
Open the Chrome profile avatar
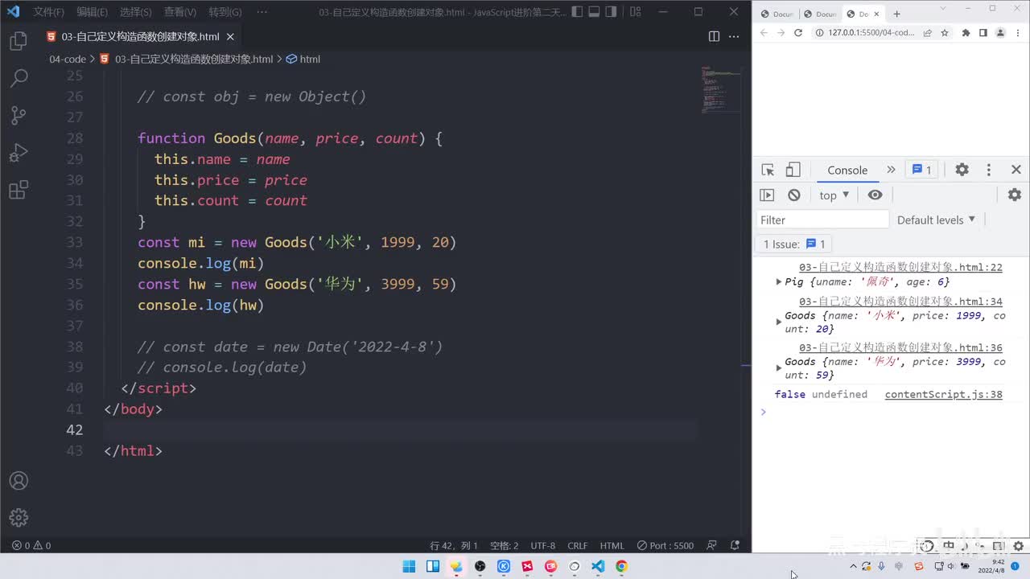[x=1000, y=33]
